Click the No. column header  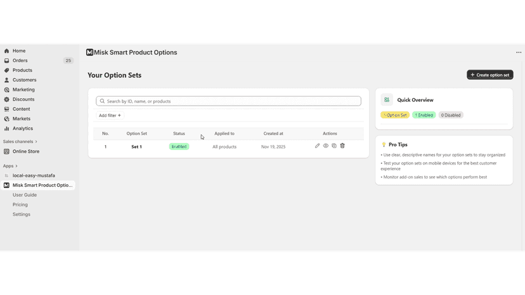click(105, 134)
